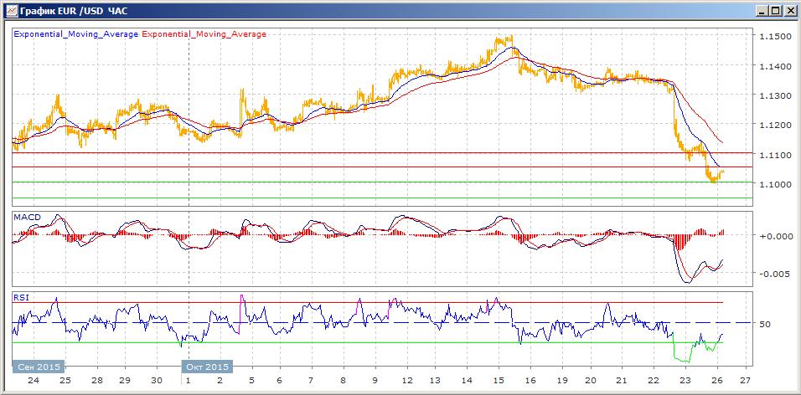The height and width of the screenshot is (395, 801).
Task: Click date label 24 on time axis
Action: click(x=33, y=380)
